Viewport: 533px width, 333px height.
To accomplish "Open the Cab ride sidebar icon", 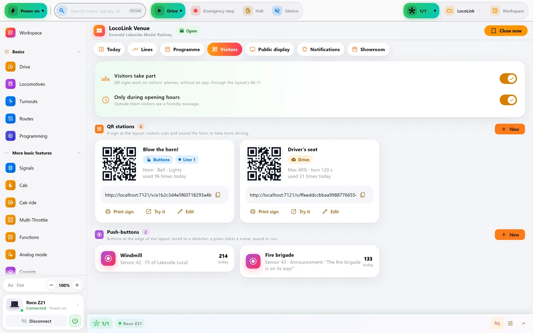I will [11, 202].
